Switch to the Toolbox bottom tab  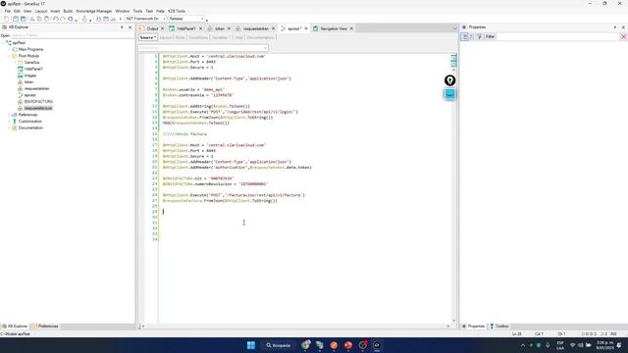499,327
